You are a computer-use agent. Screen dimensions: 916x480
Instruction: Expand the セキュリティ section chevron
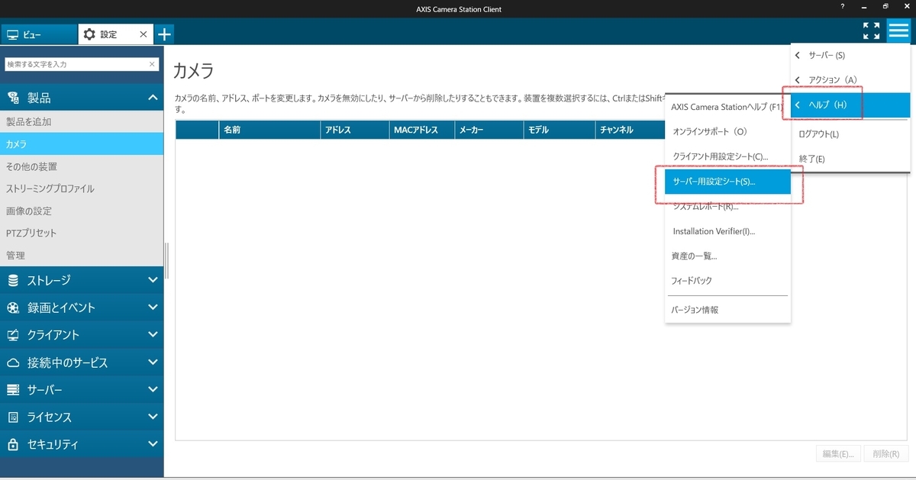pos(153,444)
